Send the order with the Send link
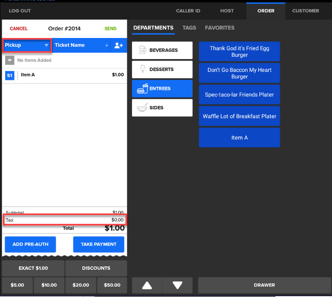Screen dimensions: 332x297 pyautogui.click(x=110, y=29)
